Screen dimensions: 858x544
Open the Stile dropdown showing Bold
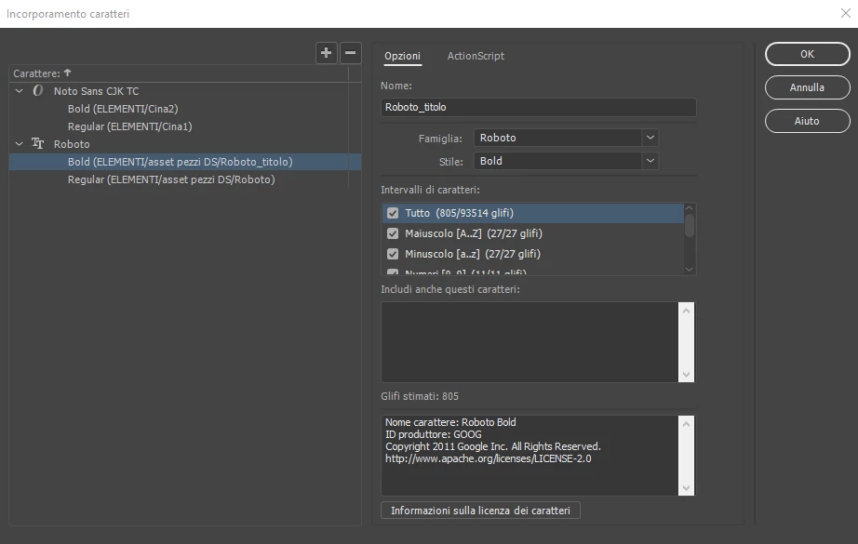coord(566,161)
